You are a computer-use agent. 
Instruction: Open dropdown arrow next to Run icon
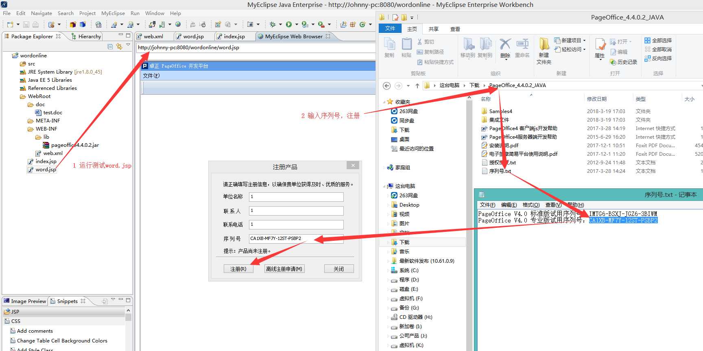tap(297, 24)
